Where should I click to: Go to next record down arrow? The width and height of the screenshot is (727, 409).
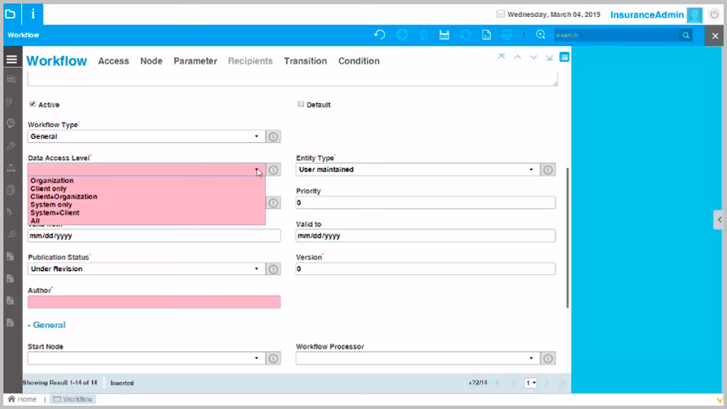click(x=534, y=57)
